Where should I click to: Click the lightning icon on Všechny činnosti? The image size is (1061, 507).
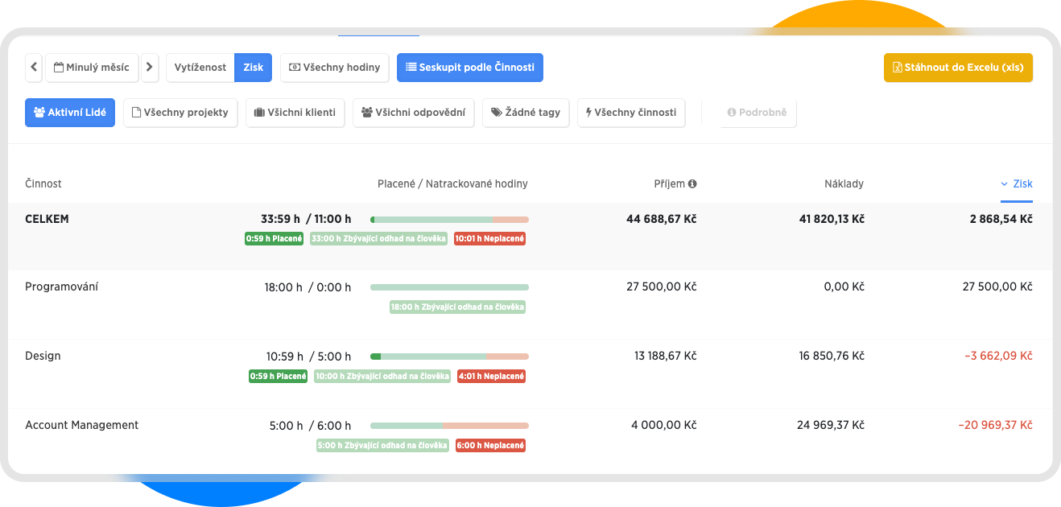pos(588,113)
